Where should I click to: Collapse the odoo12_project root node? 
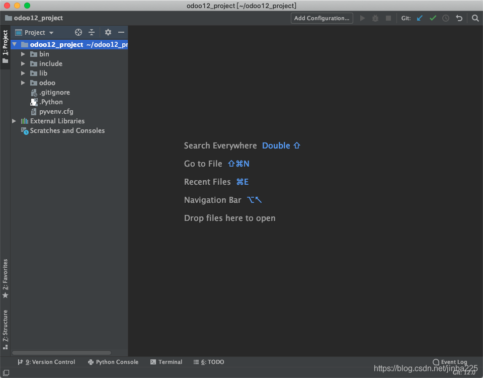[14, 44]
